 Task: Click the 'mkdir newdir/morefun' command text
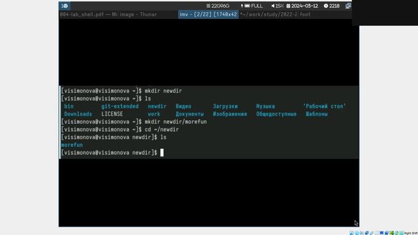click(x=176, y=122)
